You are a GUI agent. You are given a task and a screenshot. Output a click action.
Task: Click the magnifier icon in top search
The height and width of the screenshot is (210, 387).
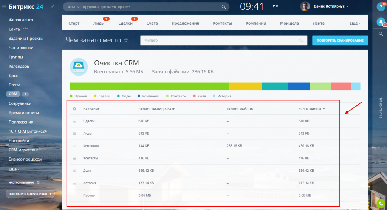(x=224, y=6)
